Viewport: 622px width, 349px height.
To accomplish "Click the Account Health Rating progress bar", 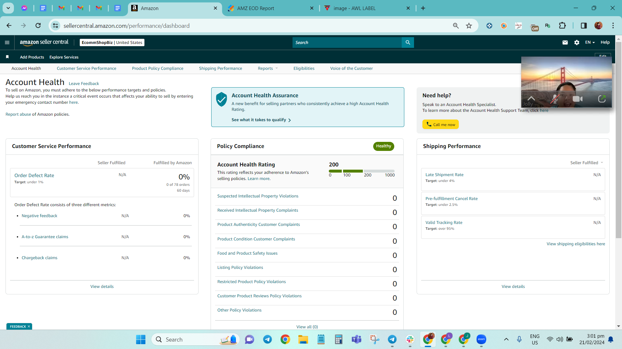I will [x=362, y=171].
